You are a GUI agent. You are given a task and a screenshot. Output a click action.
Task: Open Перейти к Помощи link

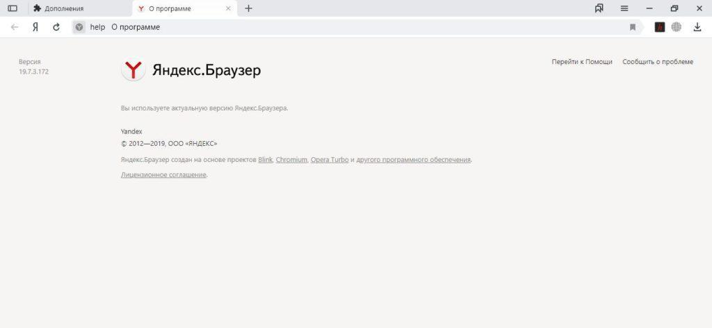click(x=582, y=62)
